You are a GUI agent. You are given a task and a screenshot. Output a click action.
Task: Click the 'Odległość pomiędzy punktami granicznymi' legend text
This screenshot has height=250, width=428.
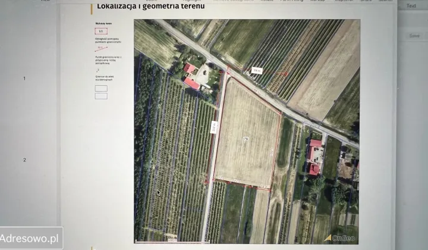click(x=108, y=40)
